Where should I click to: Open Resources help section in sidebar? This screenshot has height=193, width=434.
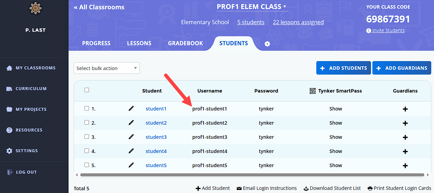[x=29, y=130]
